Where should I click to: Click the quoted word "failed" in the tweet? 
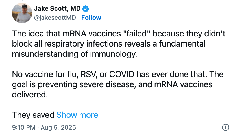click(138, 34)
